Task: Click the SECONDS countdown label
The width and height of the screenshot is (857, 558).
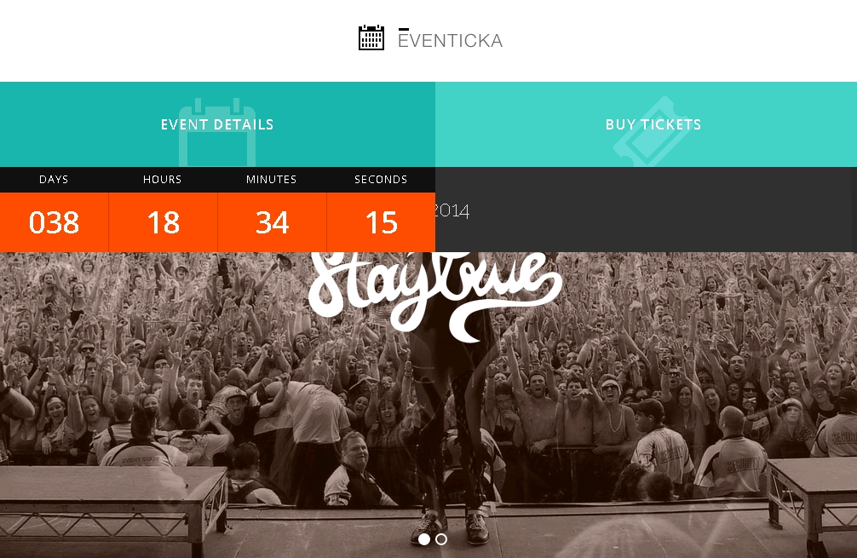Action: [x=381, y=179]
